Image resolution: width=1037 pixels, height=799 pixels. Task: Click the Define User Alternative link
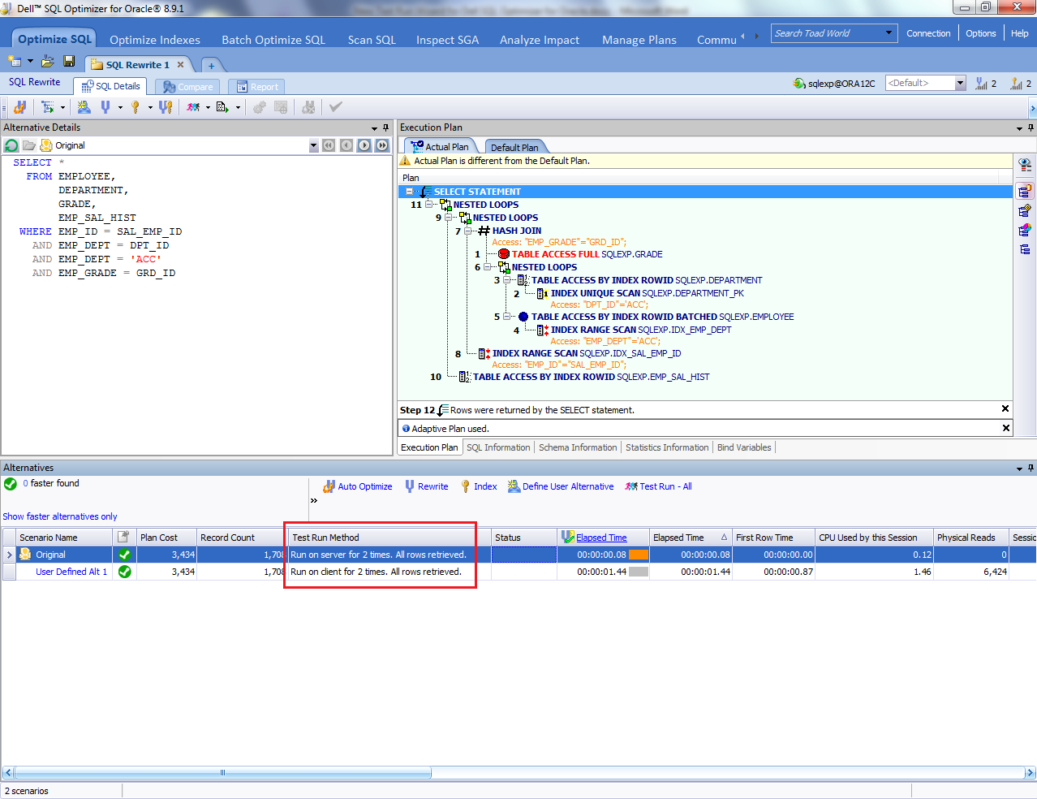[561, 486]
